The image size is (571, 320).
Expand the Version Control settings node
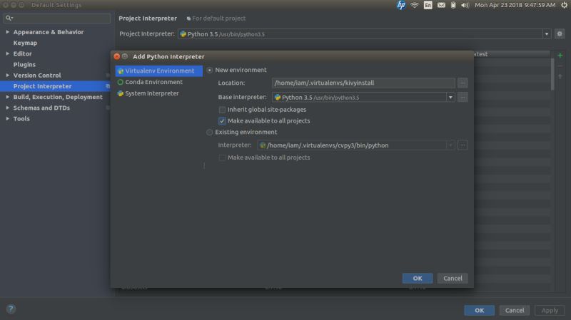click(x=8, y=76)
